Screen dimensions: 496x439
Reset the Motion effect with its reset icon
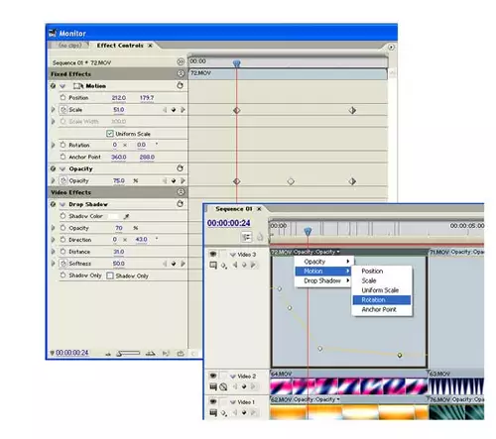180,85
